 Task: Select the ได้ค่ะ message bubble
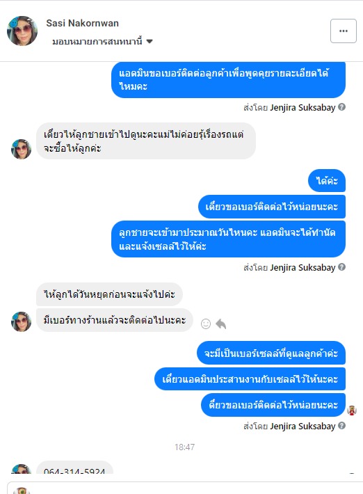[327, 180]
